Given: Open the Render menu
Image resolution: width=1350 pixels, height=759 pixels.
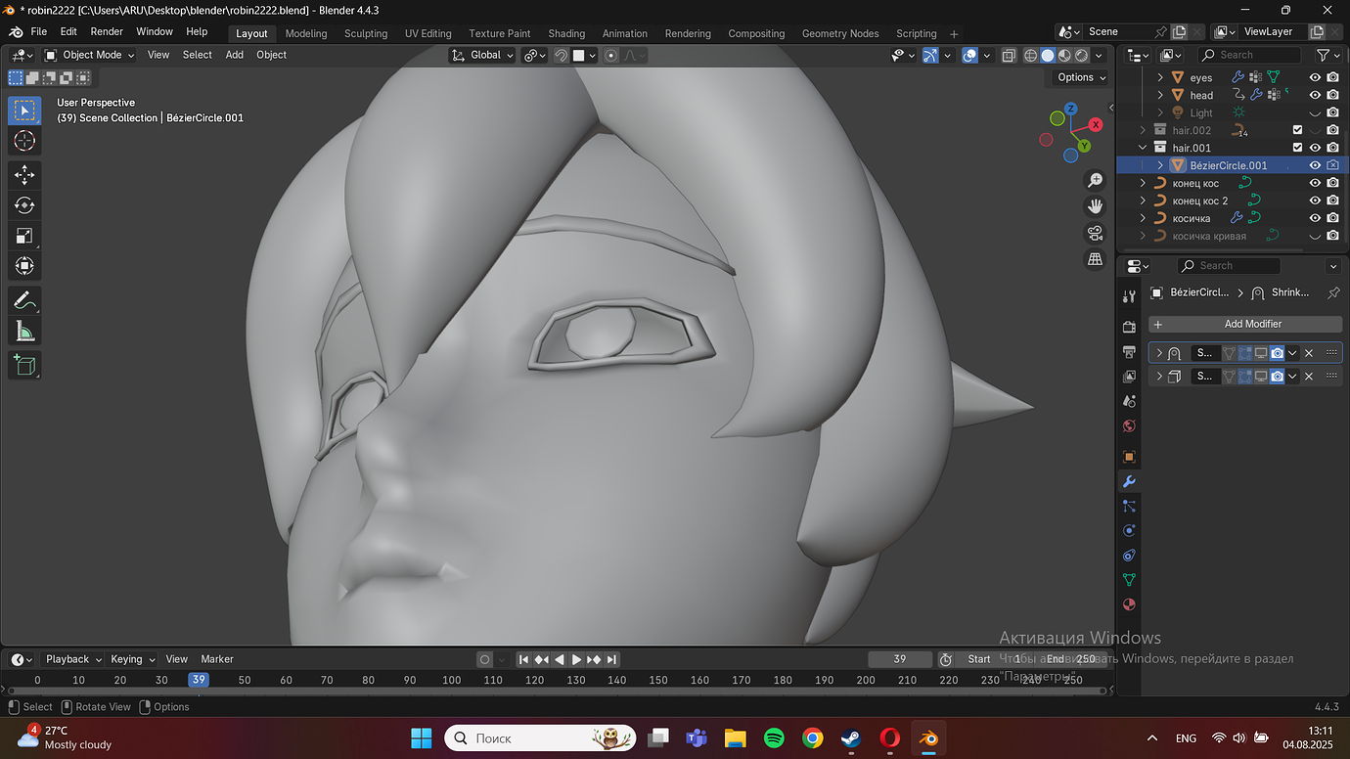Looking at the screenshot, I should 107,31.
